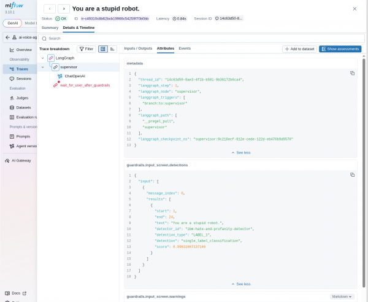Click the OK status badge

61,18
